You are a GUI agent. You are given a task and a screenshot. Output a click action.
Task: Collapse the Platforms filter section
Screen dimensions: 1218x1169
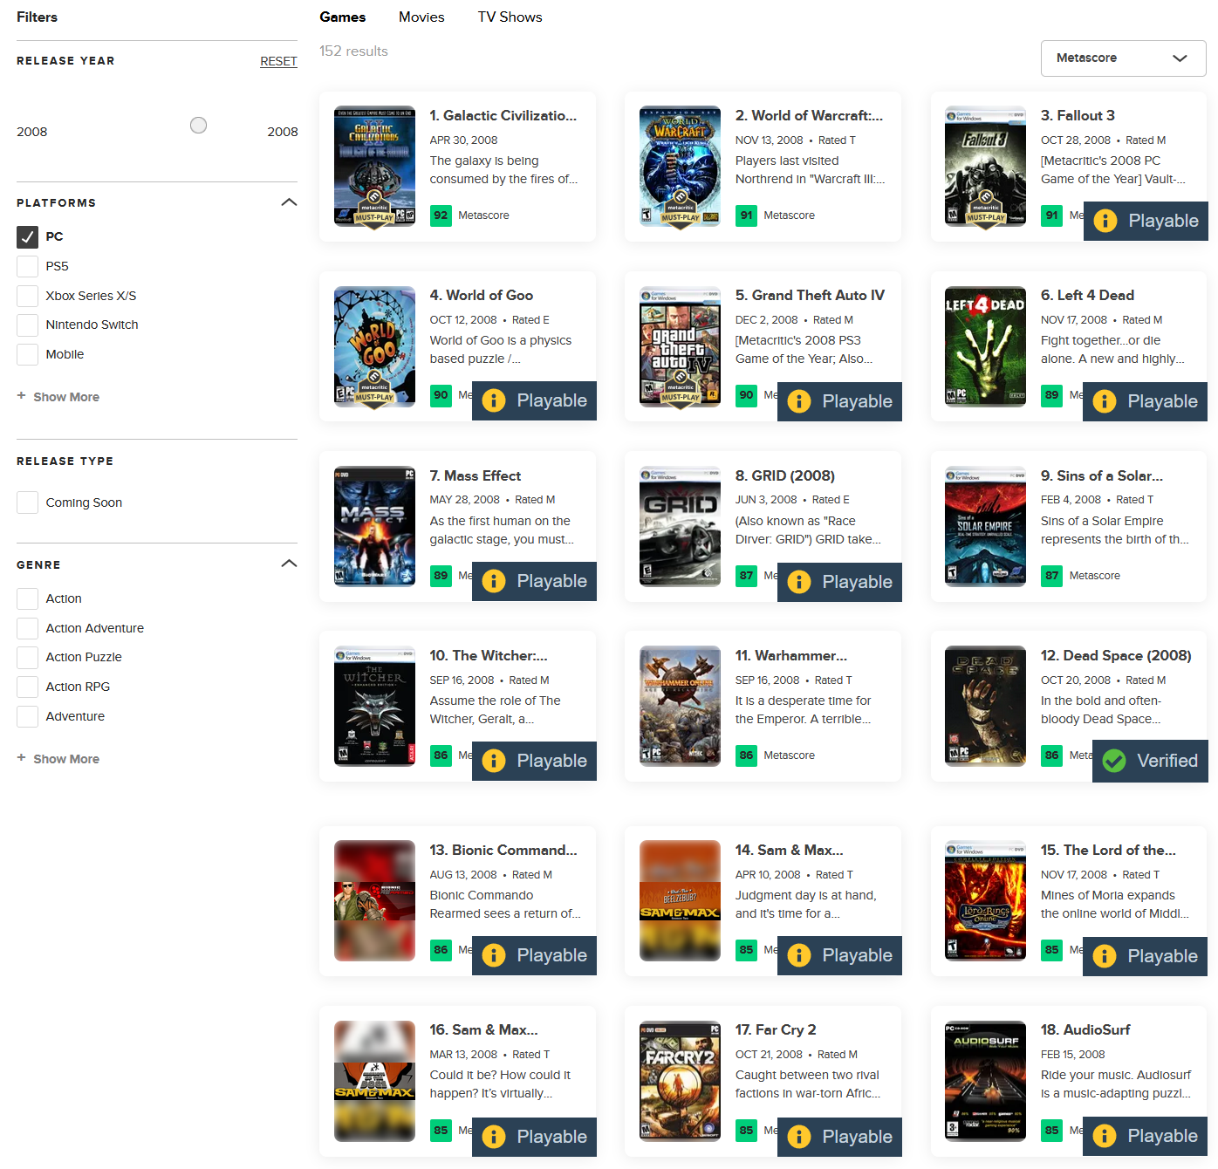(289, 202)
